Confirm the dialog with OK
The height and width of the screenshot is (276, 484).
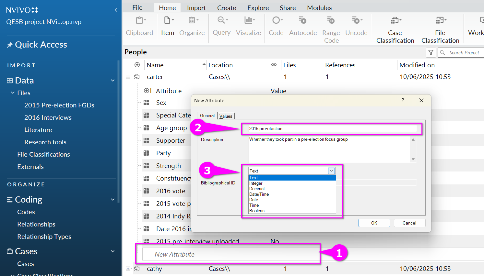click(374, 223)
